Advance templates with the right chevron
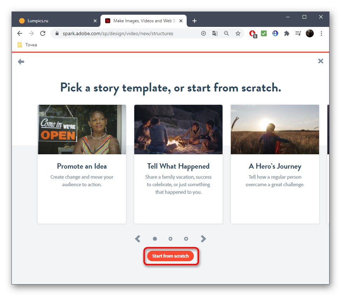This screenshot has width=341, height=296. [203, 239]
